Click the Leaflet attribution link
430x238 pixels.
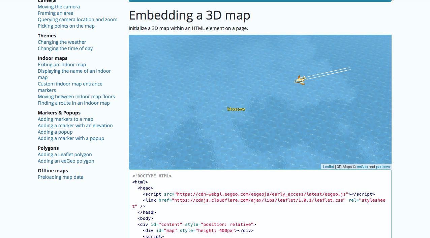328,167
